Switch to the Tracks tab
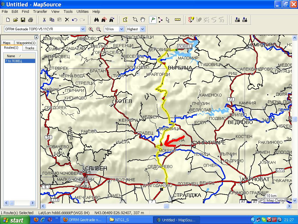Image resolution: width=298 pixels, height=224 pixels. coord(30,48)
